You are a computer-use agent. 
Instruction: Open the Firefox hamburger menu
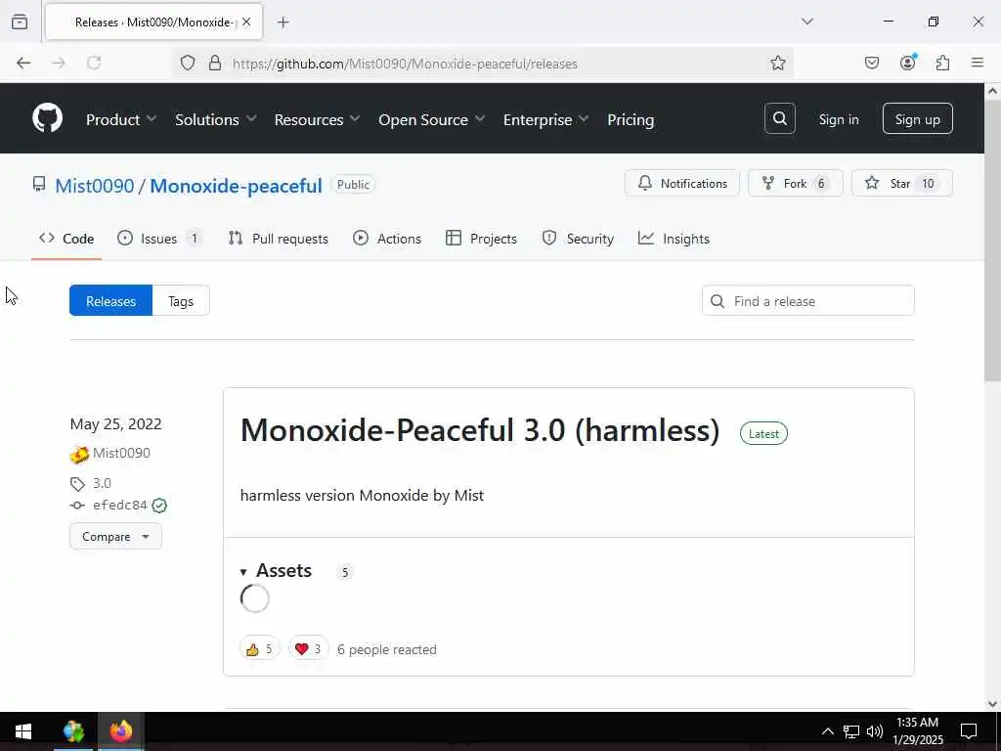pos(978,63)
